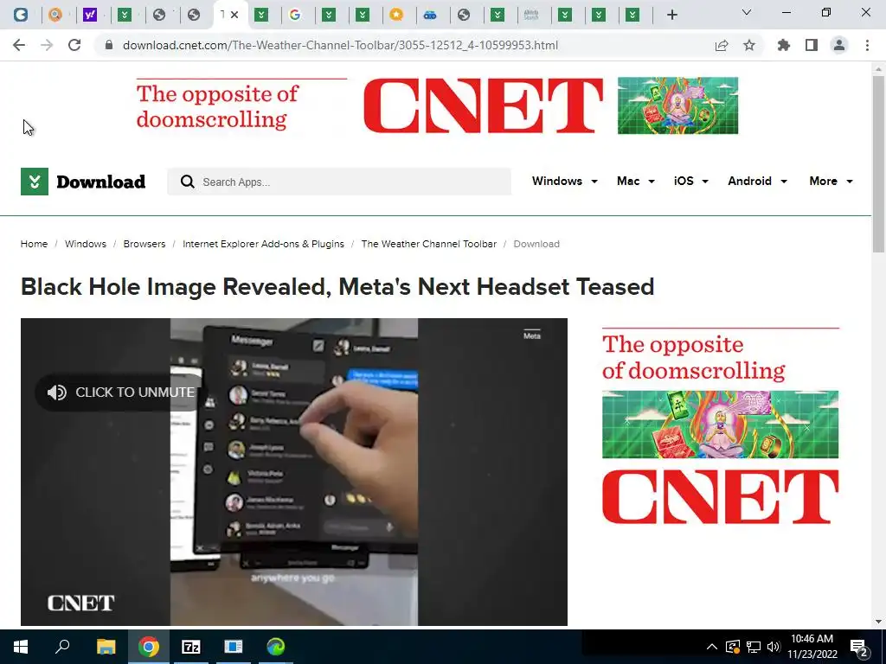Click Chrome icon in taskbar

(149, 647)
